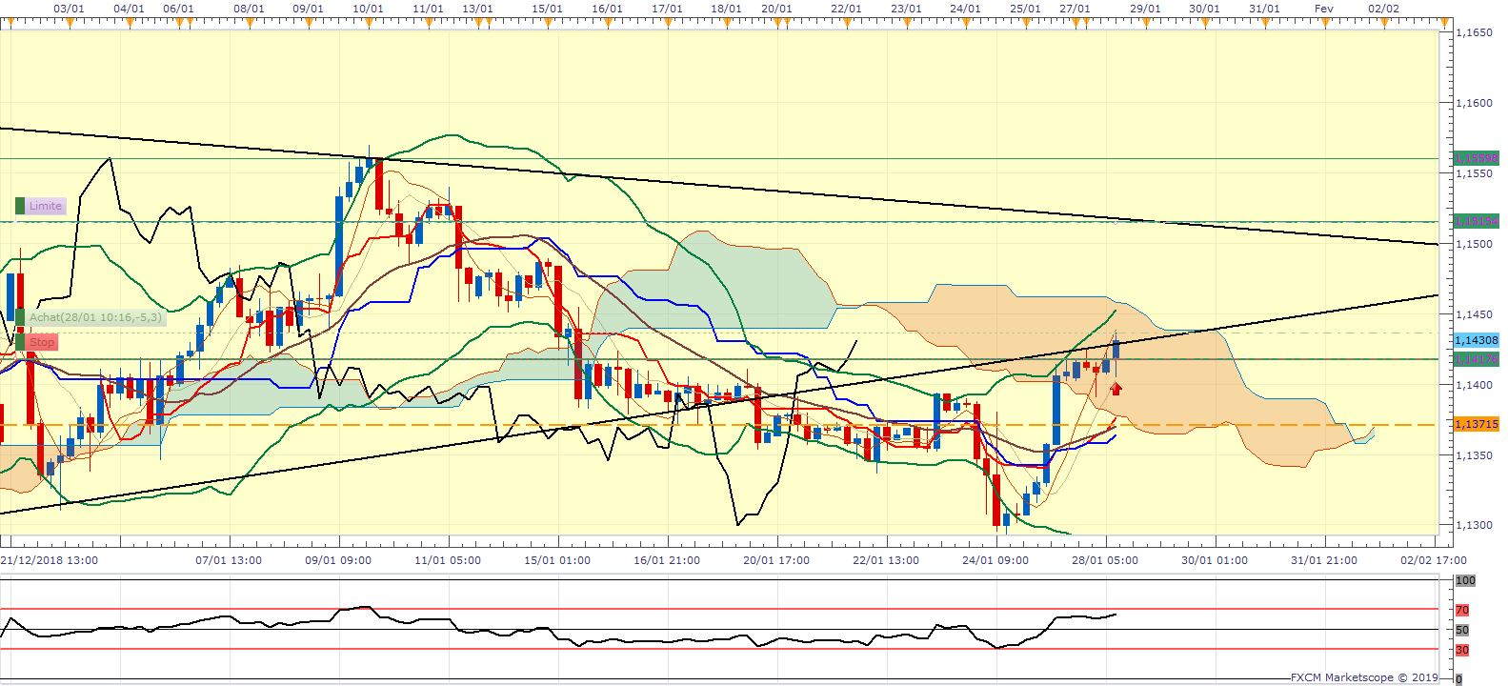Click the RSI 100 level label
This screenshot has width=1508, height=686.
tap(1465, 580)
